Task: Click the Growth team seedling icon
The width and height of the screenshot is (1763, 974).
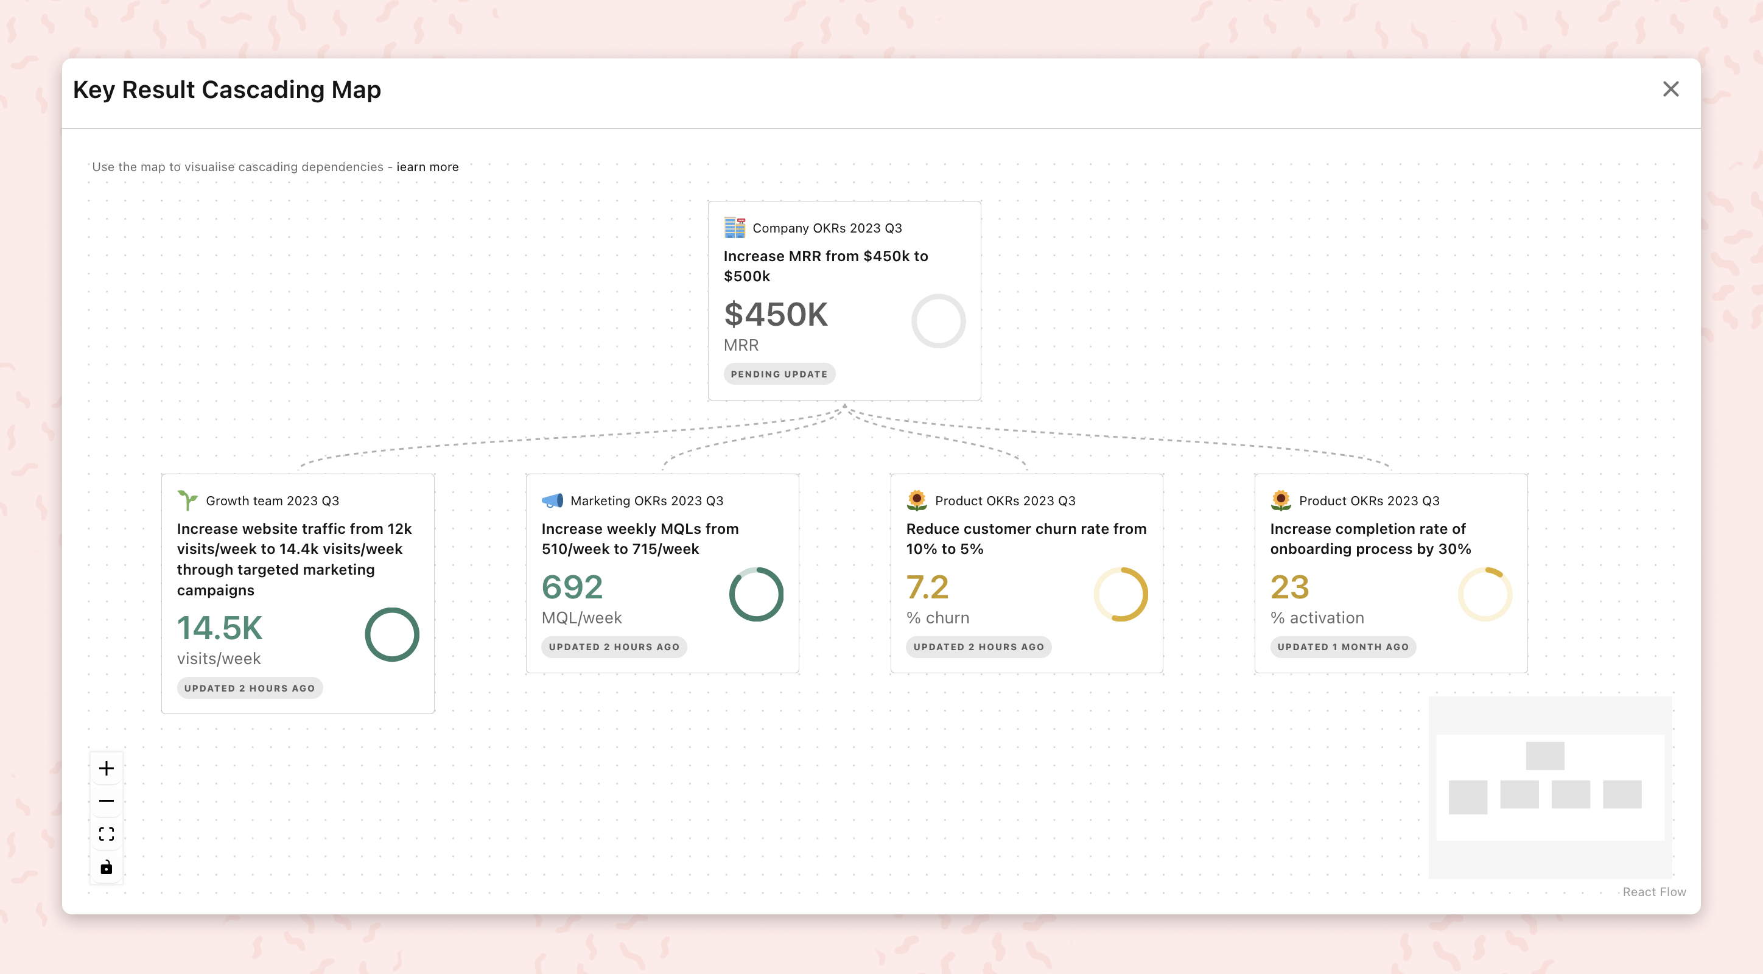Action: (x=188, y=500)
